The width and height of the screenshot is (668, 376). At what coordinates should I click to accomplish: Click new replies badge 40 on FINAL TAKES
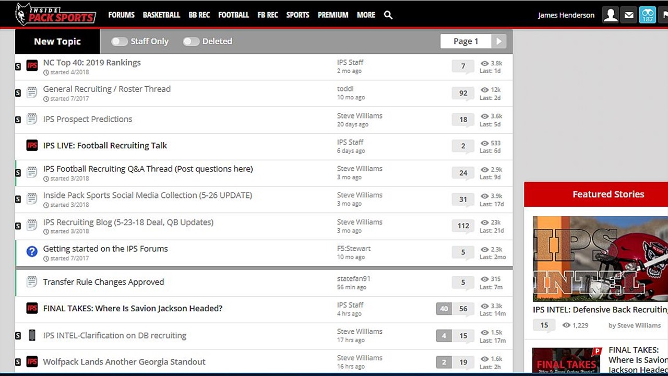(444, 309)
